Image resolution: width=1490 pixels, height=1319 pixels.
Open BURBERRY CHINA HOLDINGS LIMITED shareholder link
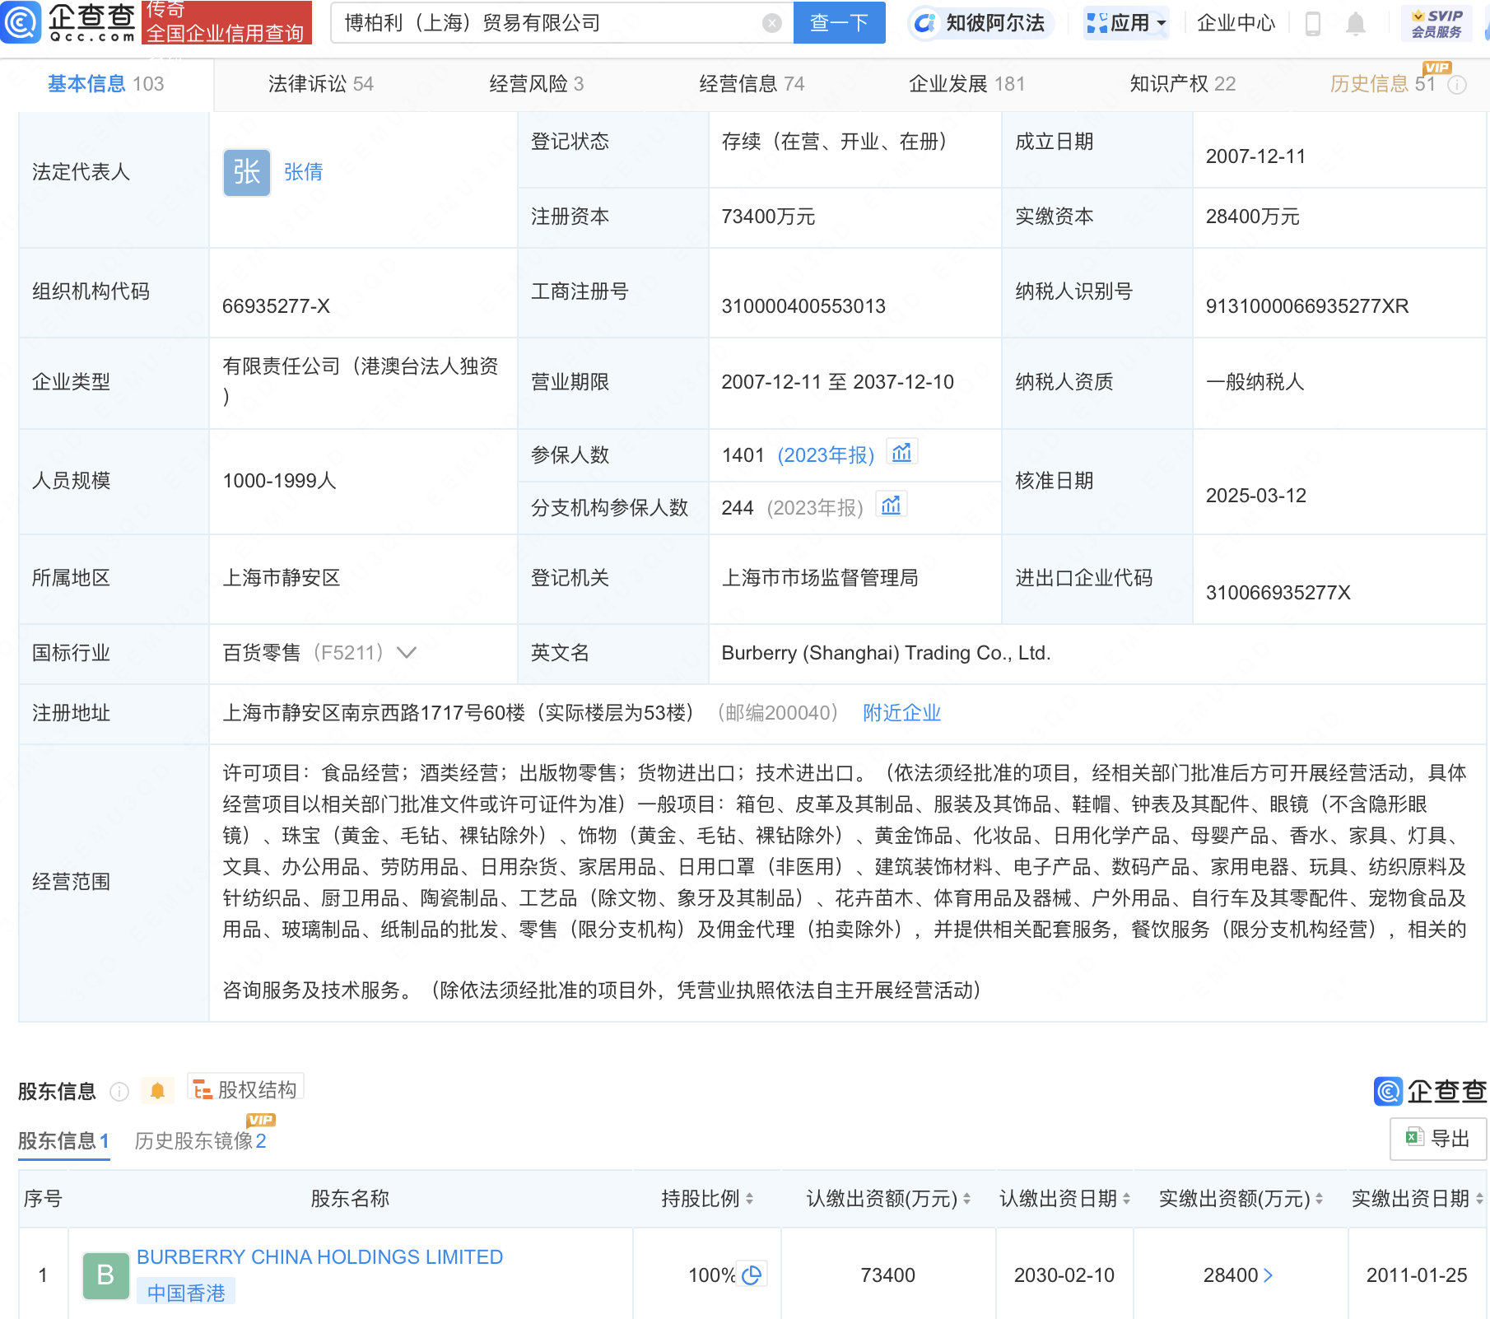tap(319, 1257)
